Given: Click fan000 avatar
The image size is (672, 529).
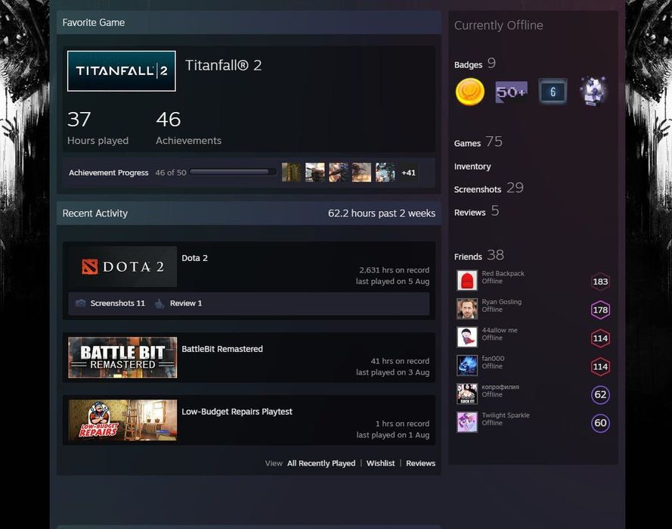Looking at the screenshot, I should click(466, 365).
